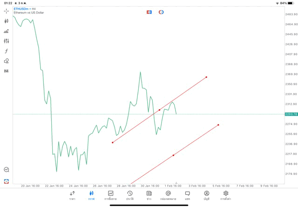
Task: Tap the circular icon at lower left sidebar
Action: [7, 170]
